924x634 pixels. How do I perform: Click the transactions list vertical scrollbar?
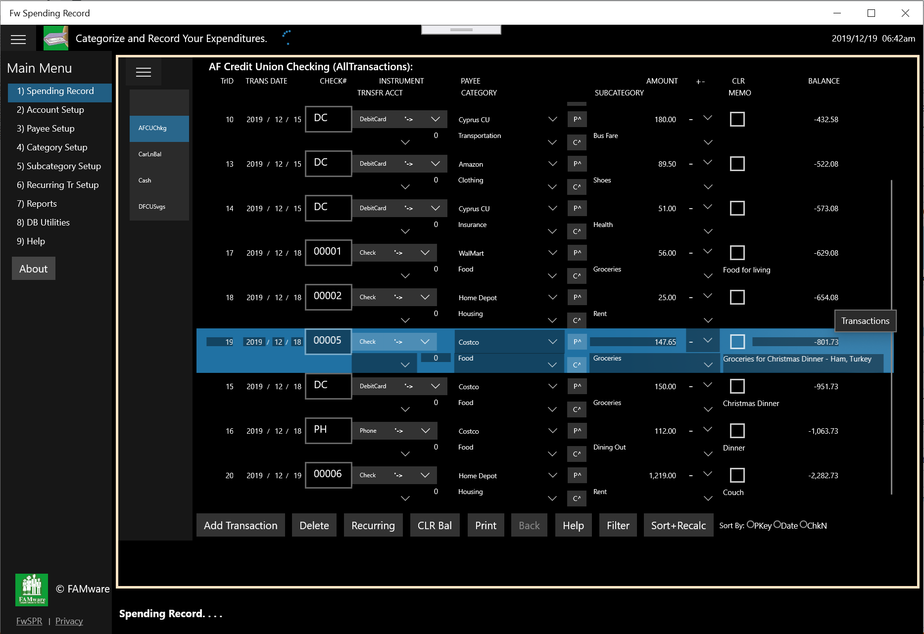pyautogui.click(x=891, y=336)
